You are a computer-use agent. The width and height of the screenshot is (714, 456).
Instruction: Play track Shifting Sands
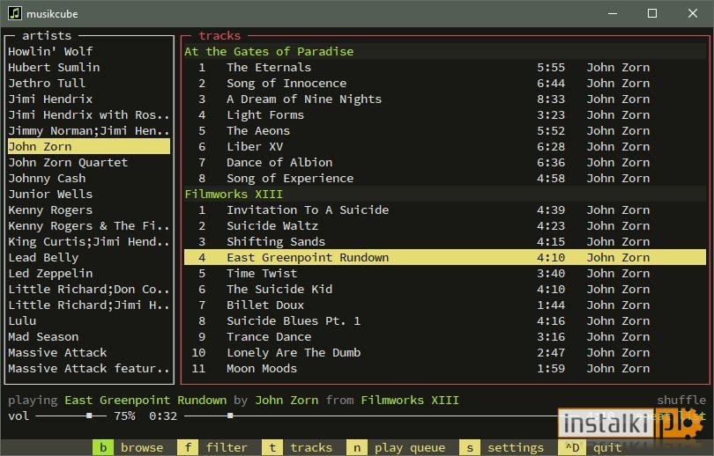pyautogui.click(x=445, y=241)
